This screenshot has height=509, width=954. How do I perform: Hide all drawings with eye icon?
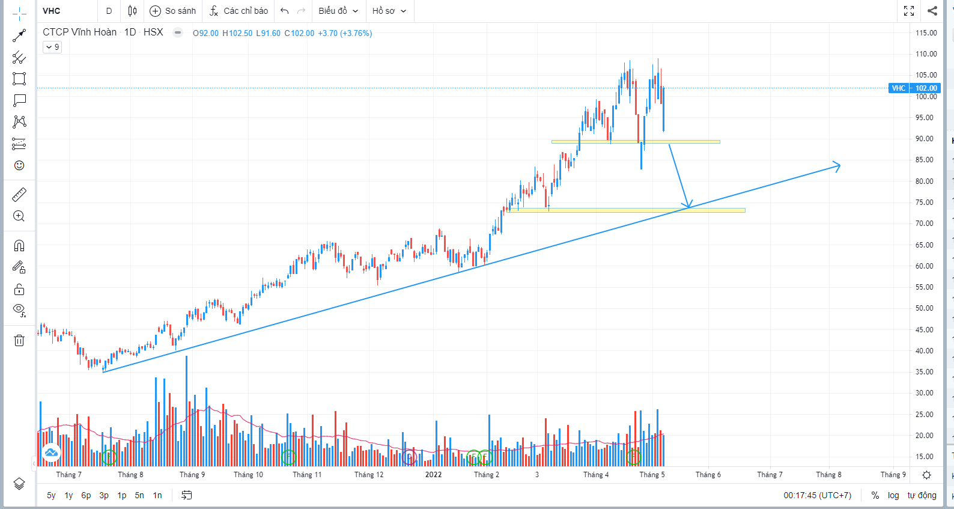(x=19, y=310)
